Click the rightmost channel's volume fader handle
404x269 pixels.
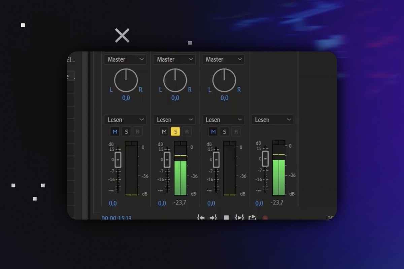(265, 158)
